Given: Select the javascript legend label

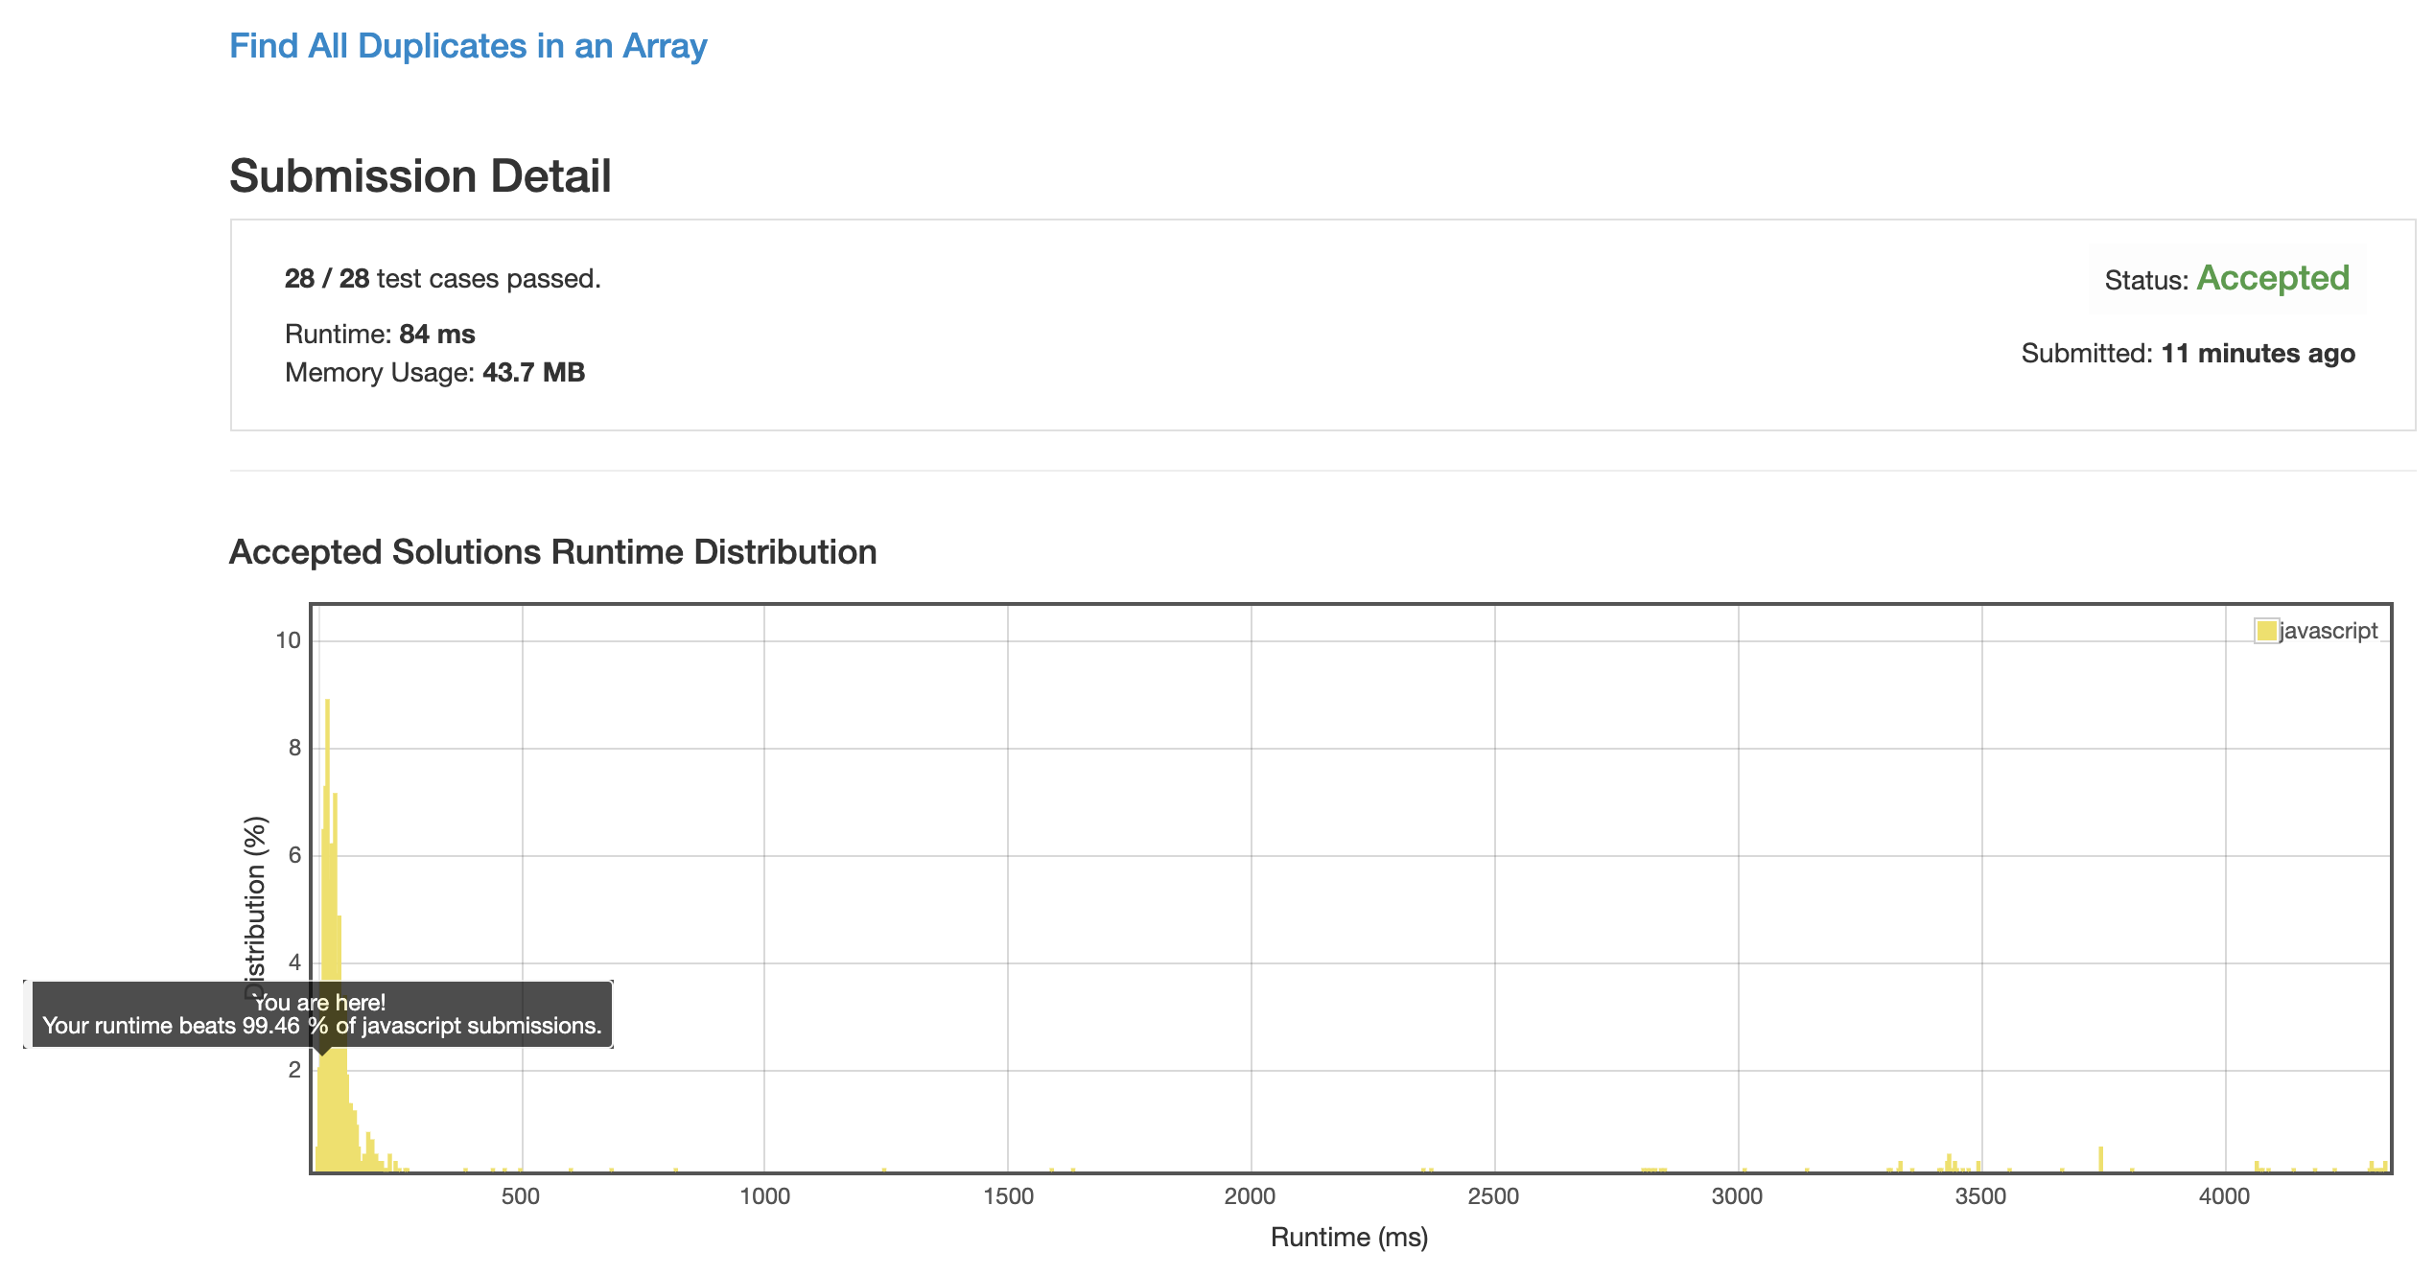Looking at the screenshot, I should coord(2329,631).
